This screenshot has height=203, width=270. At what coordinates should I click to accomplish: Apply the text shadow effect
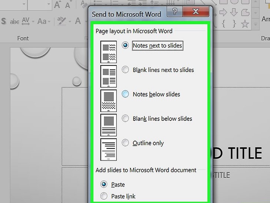3,21
